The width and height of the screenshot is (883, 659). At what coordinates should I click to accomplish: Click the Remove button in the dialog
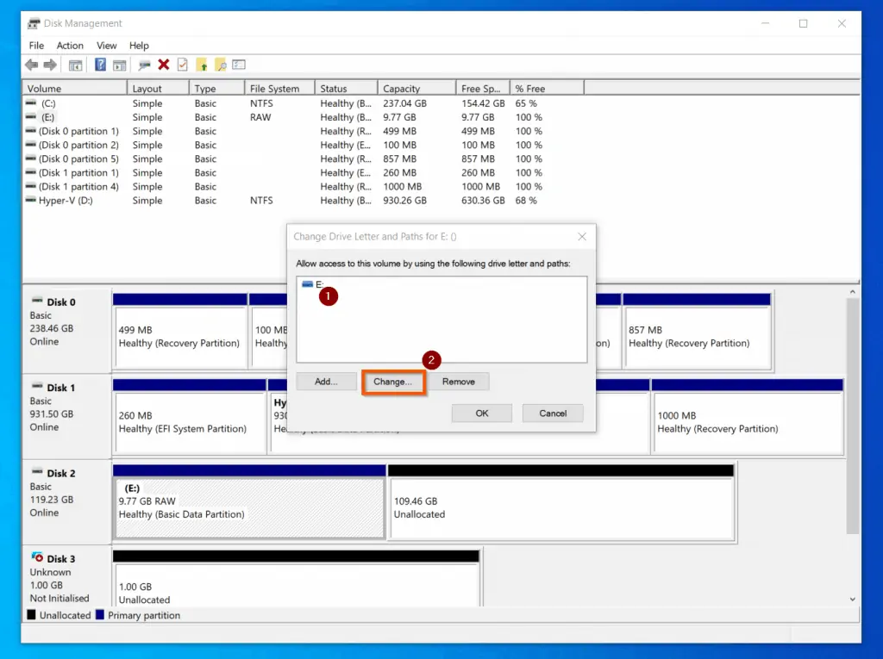click(459, 382)
